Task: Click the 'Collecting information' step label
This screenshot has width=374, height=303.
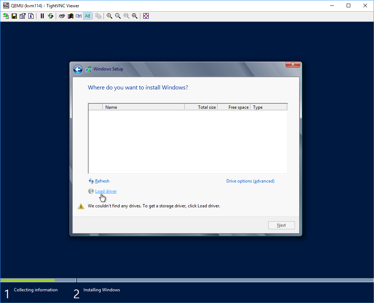Action: pos(36,290)
